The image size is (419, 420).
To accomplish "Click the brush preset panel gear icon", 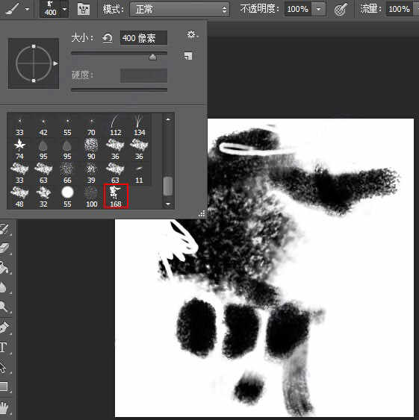I will pos(191,34).
